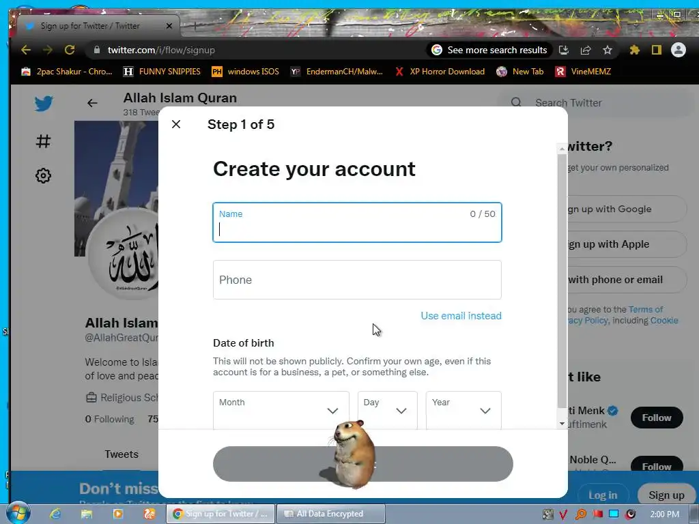This screenshot has height=524, width=699.
Task: Close the signup dialog with the X
Action: pyautogui.click(x=176, y=124)
